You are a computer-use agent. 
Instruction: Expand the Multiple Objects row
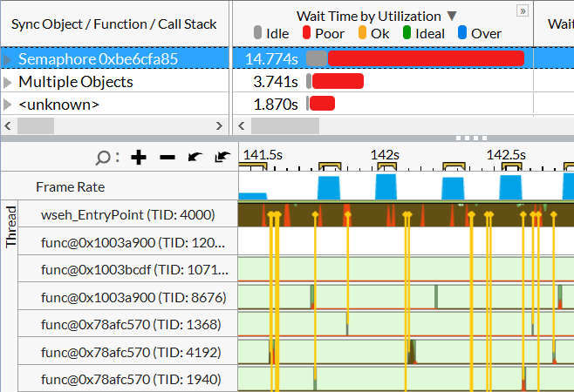(x=7, y=82)
